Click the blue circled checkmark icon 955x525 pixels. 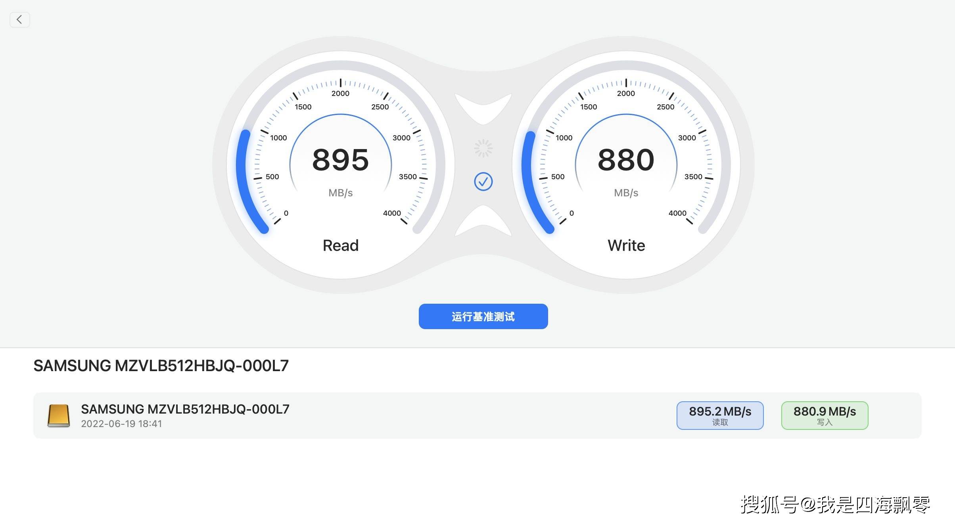pos(483,182)
